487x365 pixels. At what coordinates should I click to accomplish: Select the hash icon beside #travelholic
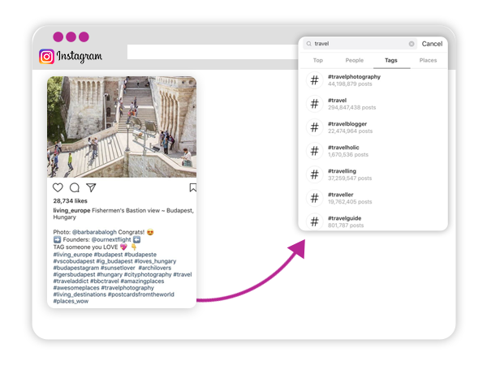[314, 151]
